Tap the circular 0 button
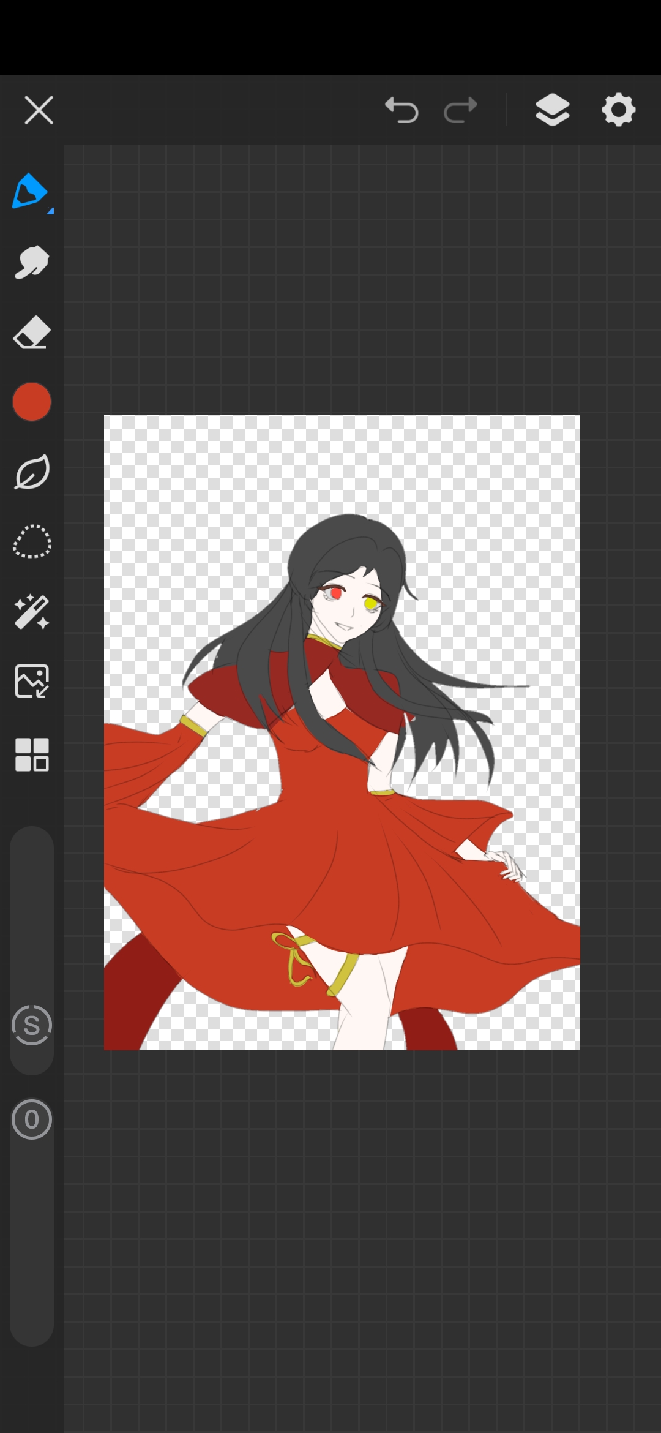Image resolution: width=661 pixels, height=1433 pixels. pos(31,1119)
